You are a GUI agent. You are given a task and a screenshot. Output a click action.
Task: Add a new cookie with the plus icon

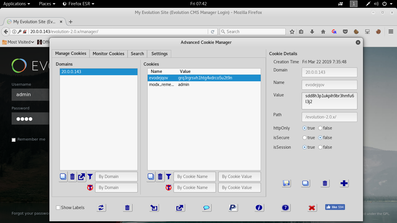coord(344,183)
